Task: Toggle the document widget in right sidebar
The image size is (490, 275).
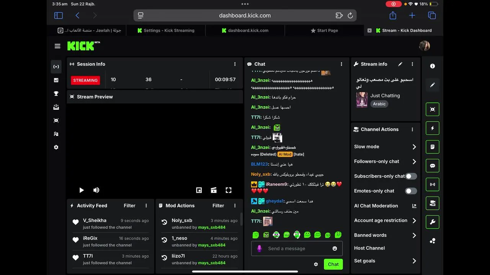Action: click(433, 147)
